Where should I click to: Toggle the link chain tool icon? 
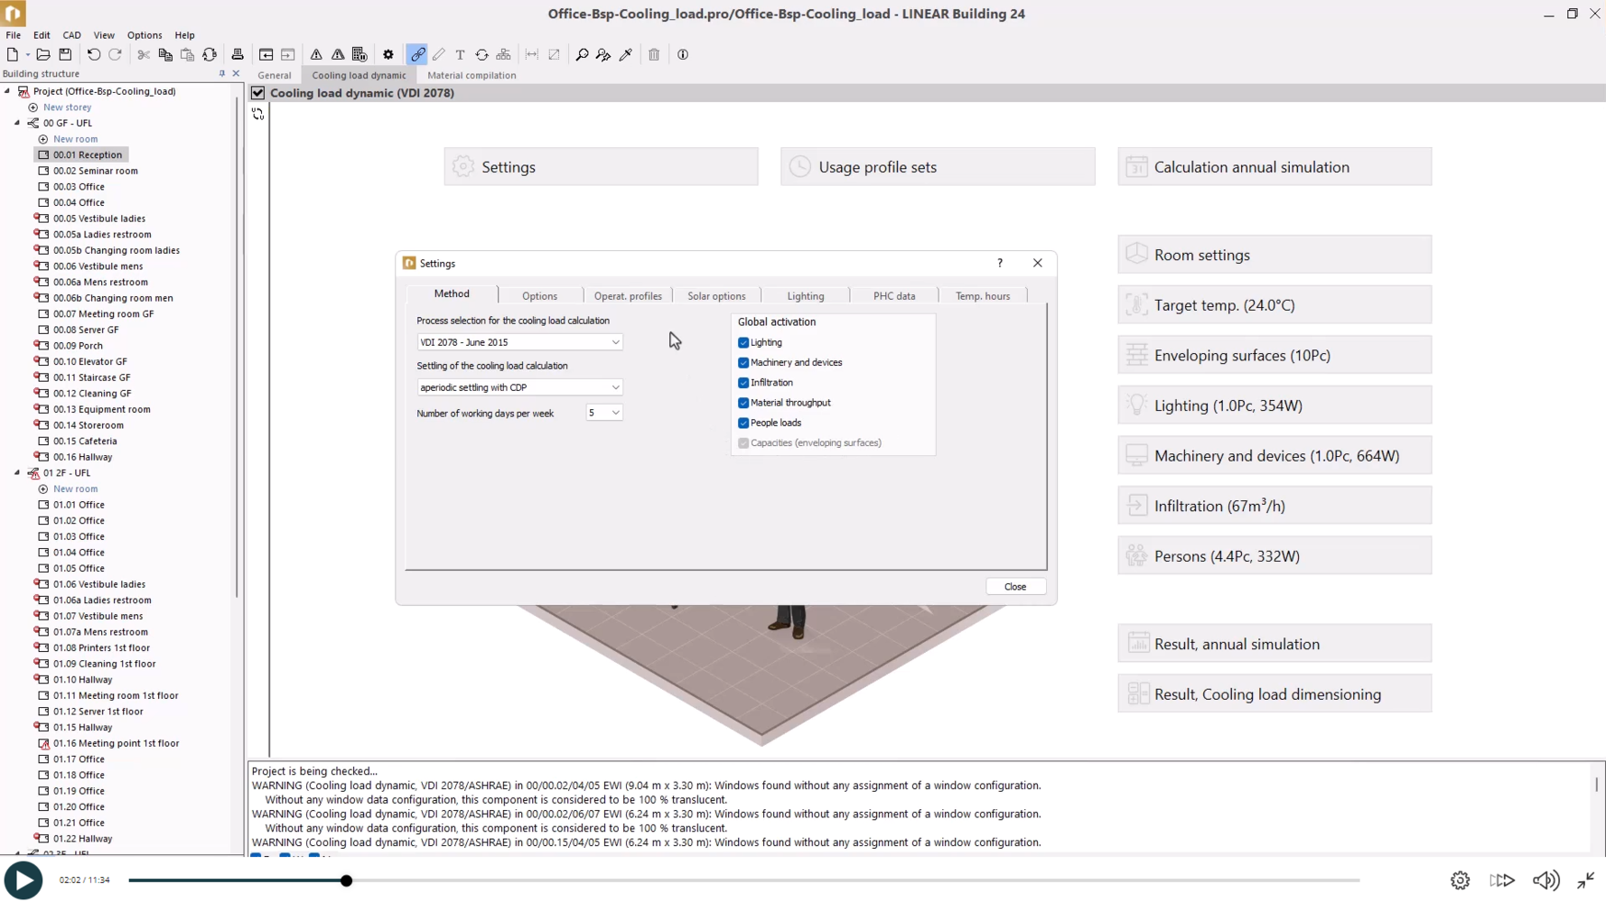[417, 55]
